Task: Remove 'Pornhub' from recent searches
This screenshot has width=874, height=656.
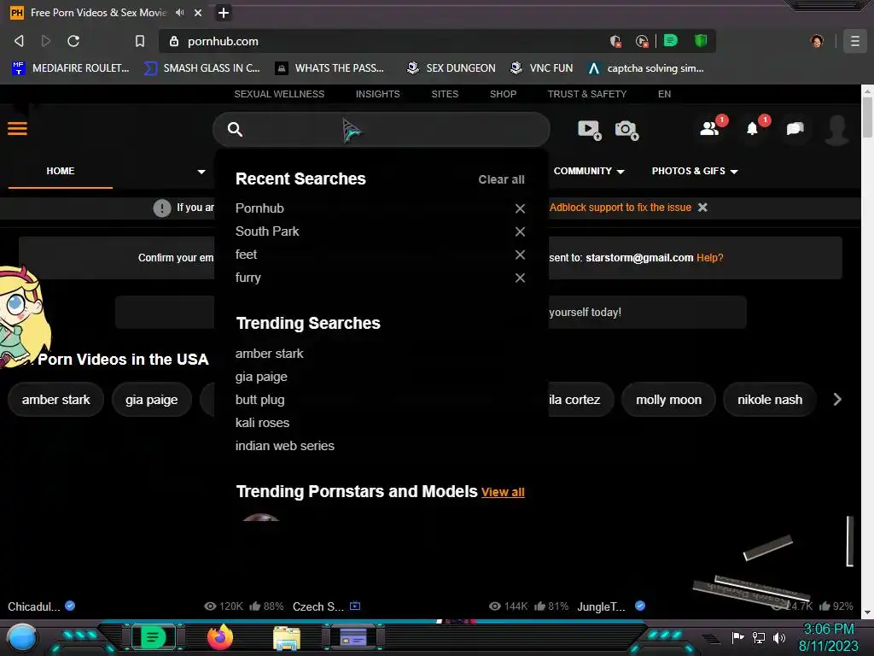Action: 520,208
